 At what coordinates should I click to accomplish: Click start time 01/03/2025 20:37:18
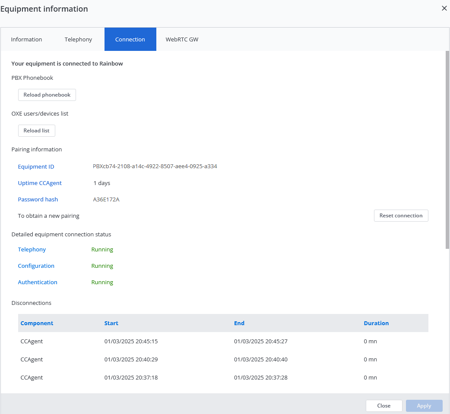click(x=131, y=378)
